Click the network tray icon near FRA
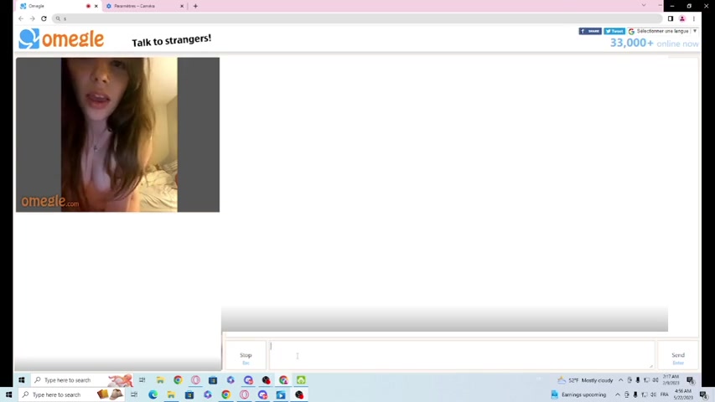Viewport: 715px width, 402px height. pos(645,394)
